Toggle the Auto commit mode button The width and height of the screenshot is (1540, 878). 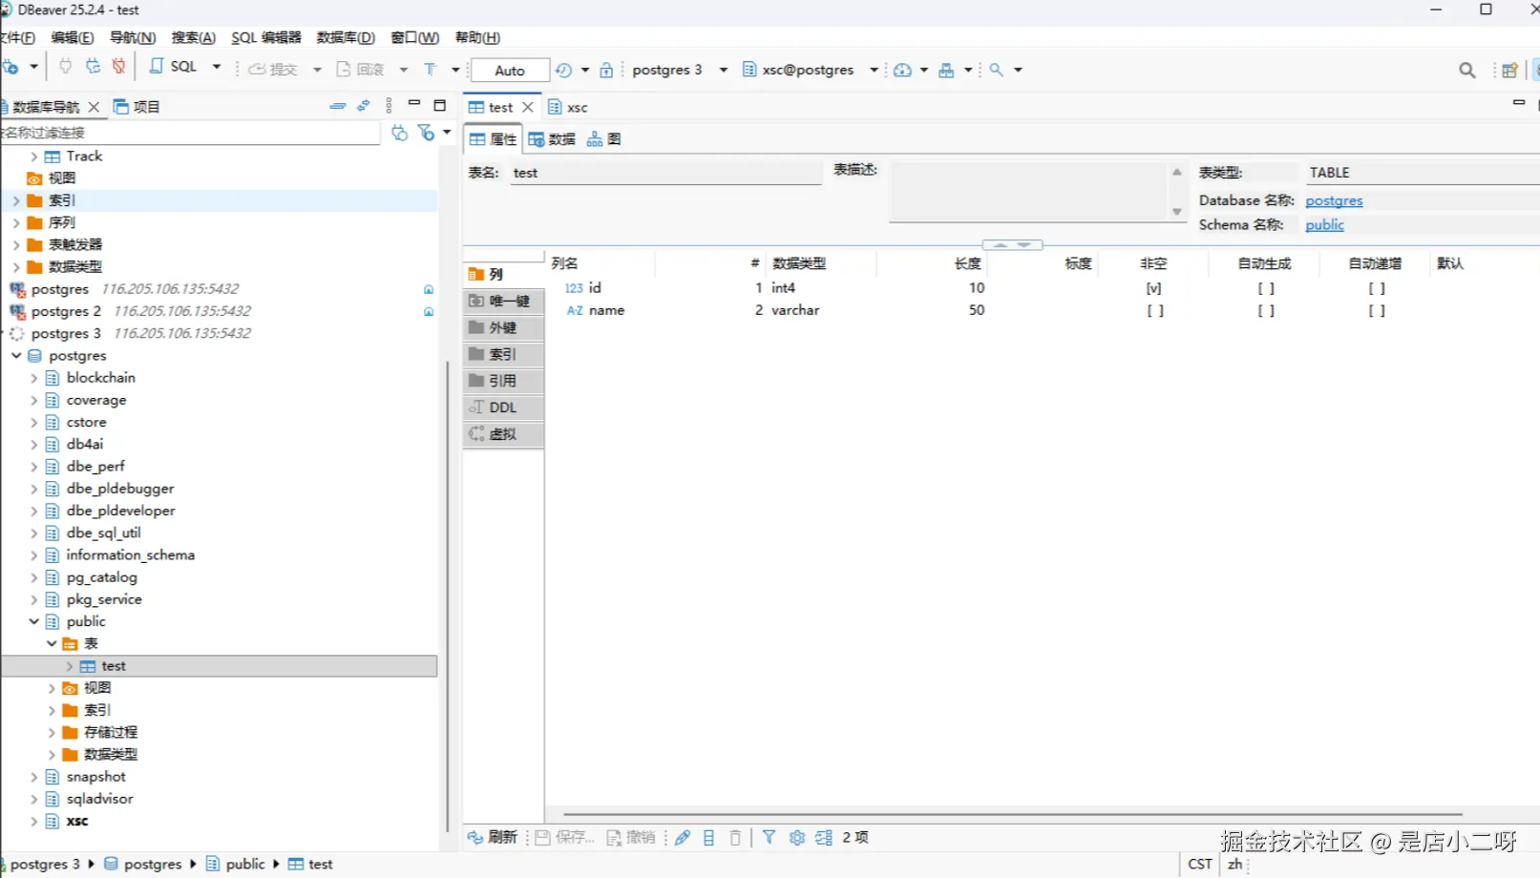510,70
